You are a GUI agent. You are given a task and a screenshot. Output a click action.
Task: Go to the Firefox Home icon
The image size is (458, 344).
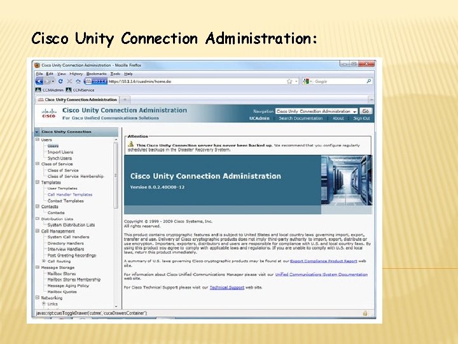point(78,82)
